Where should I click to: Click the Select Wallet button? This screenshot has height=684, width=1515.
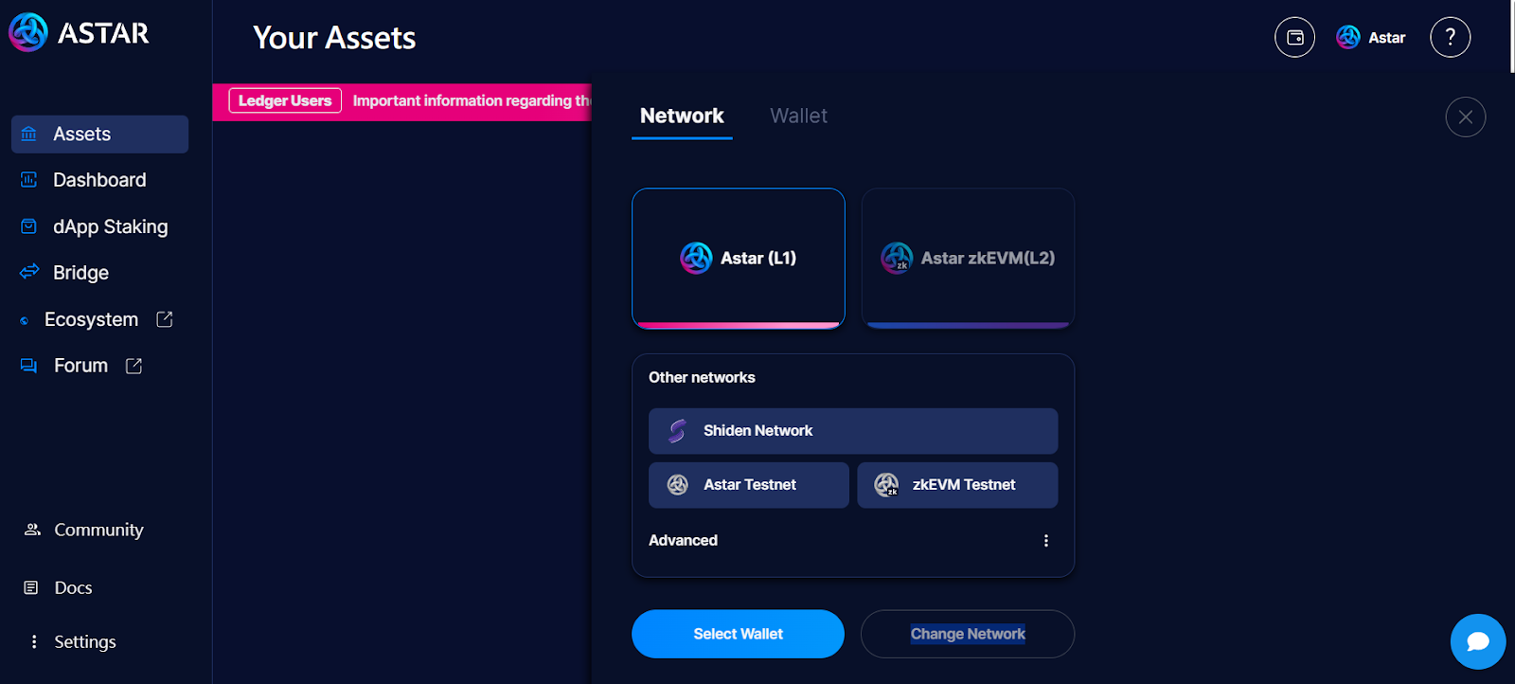738,633
